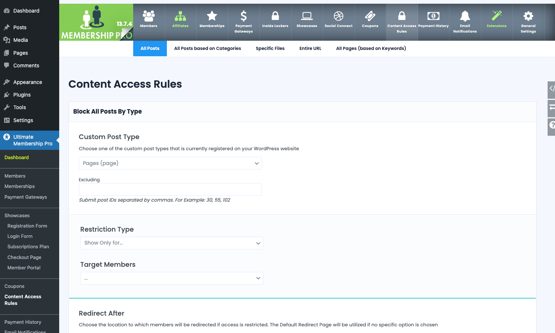Open the Target Members dropdown
The width and height of the screenshot is (555, 333).
click(x=172, y=278)
